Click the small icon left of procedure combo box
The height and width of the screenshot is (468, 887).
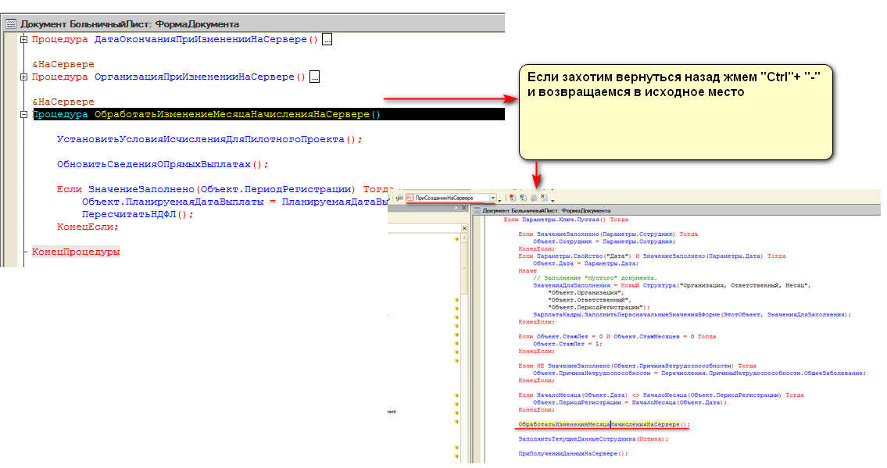[399, 198]
